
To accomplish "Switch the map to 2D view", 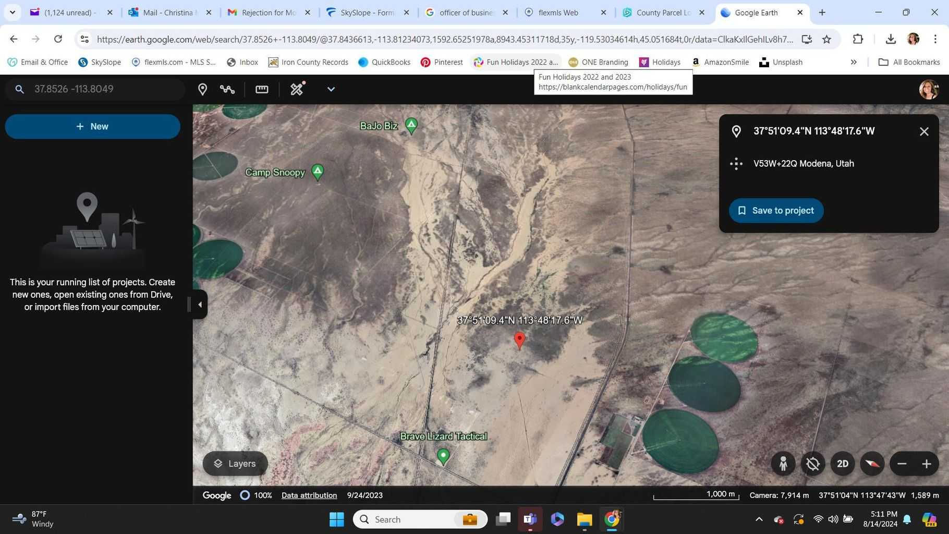I will (843, 463).
